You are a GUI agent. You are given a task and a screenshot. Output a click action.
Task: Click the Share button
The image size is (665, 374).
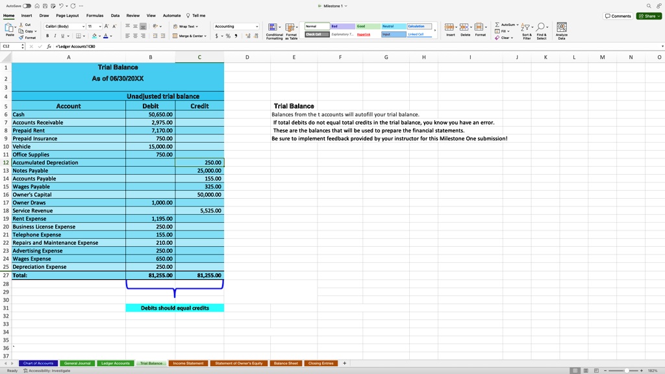649,16
